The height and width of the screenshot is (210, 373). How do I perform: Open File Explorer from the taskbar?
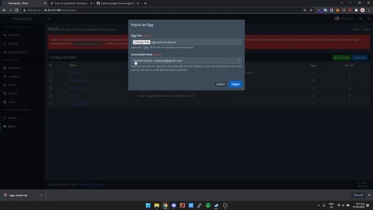[157, 205]
